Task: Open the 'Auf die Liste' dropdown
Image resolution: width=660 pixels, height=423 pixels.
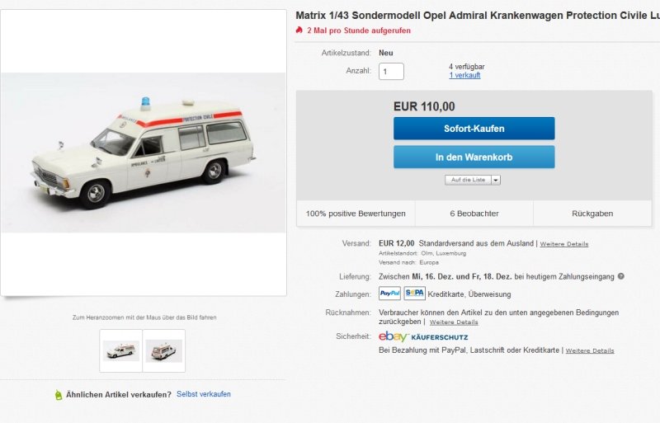Action: (x=473, y=180)
